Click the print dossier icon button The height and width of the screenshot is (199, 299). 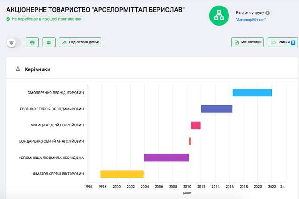click(32, 42)
